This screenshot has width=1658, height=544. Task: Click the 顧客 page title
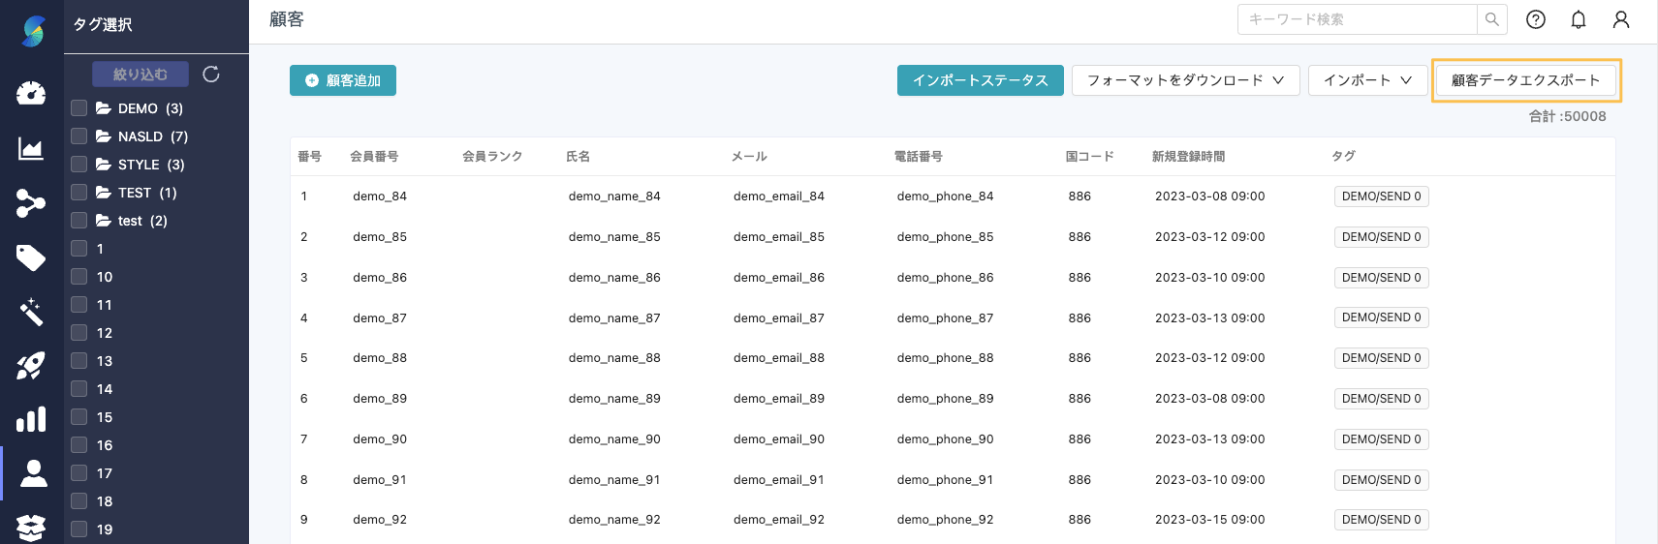(287, 19)
